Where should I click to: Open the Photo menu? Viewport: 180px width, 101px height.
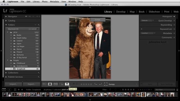pyautogui.click(x=45, y=1)
